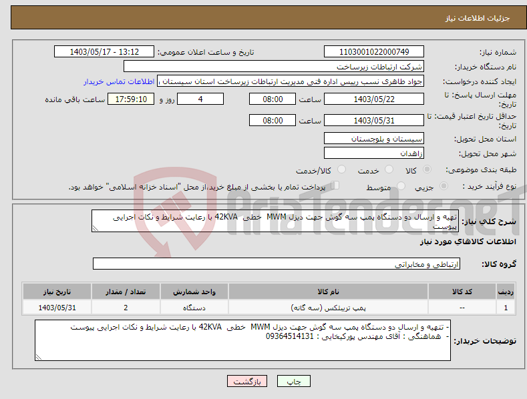Image resolution: width=527 pixels, height=399 pixels.
Task: Click the گروه کالا field ارتباطی و مخابراتی
Action: [x=277, y=264]
